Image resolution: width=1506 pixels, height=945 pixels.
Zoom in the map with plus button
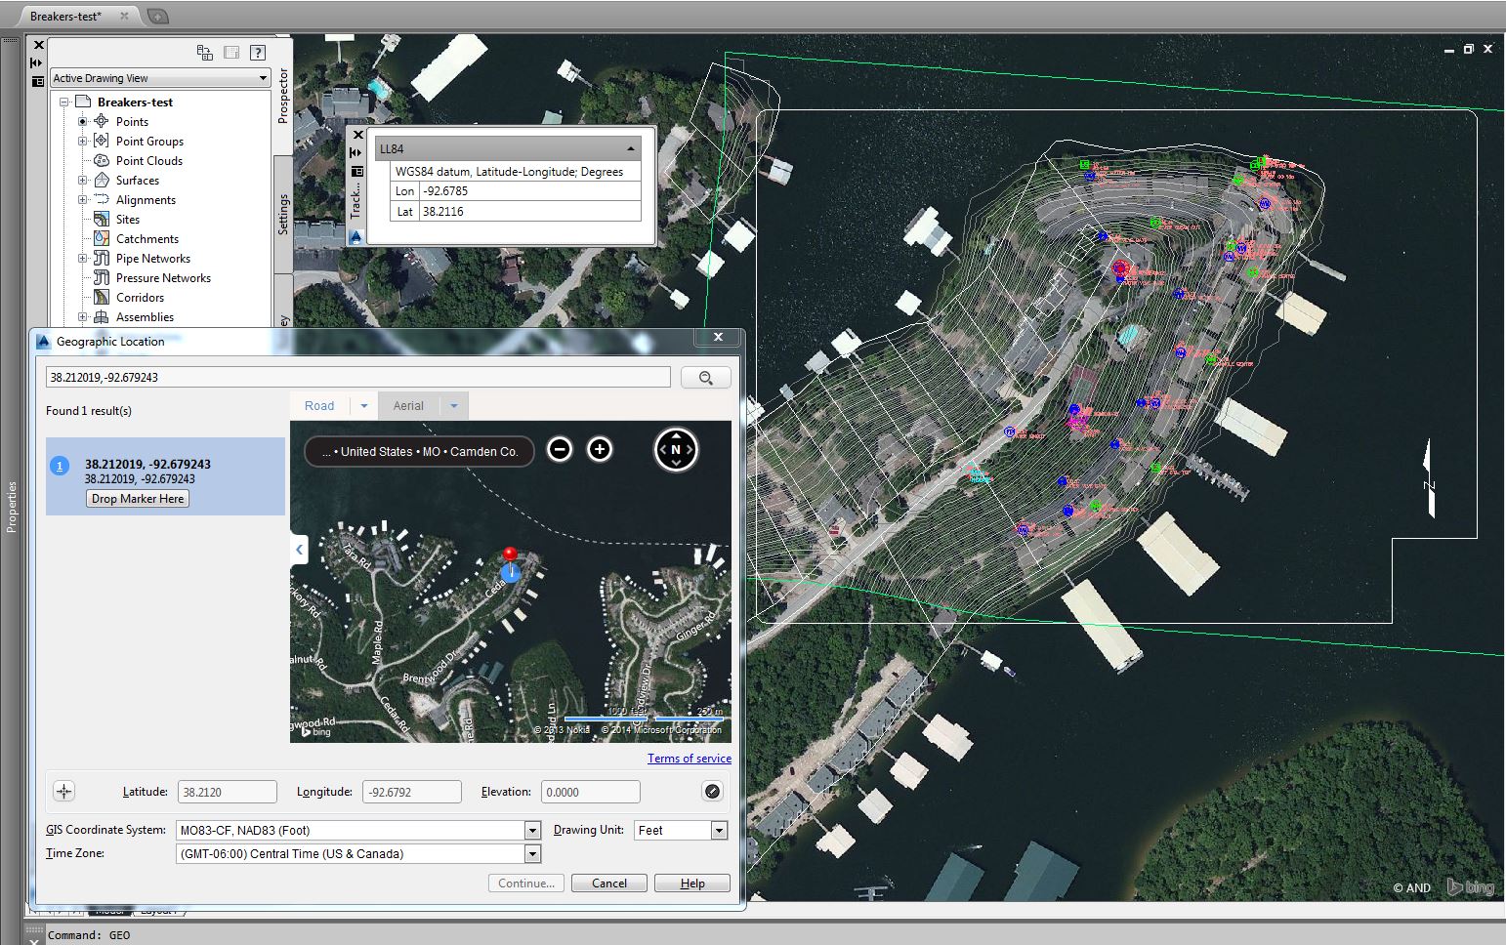click(x=600, y=449)
